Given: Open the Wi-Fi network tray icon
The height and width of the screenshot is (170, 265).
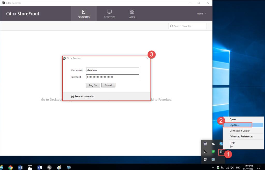Looking at the screenshot, I should click(228, 167).
